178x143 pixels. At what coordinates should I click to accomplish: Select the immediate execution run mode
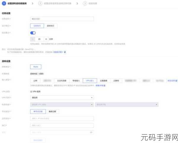37,26
